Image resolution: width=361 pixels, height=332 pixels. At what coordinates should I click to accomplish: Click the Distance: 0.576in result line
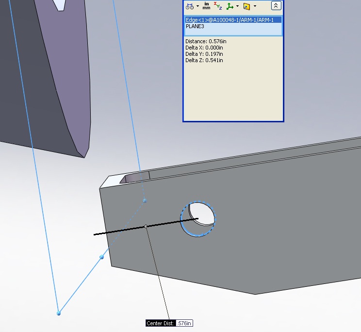(x=206, y=41)
